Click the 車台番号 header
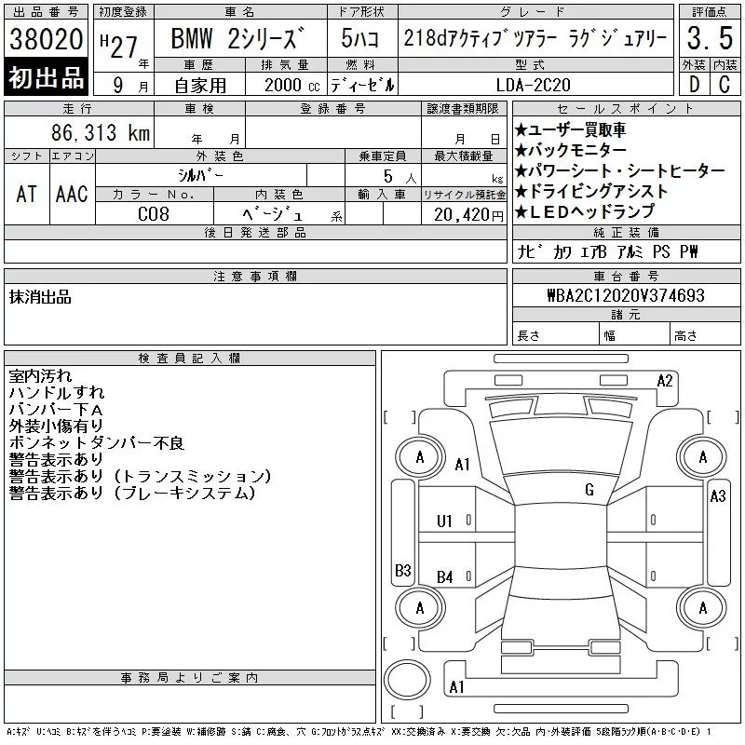This screenshot has height=745, width=745. click(x=626, y=276)
